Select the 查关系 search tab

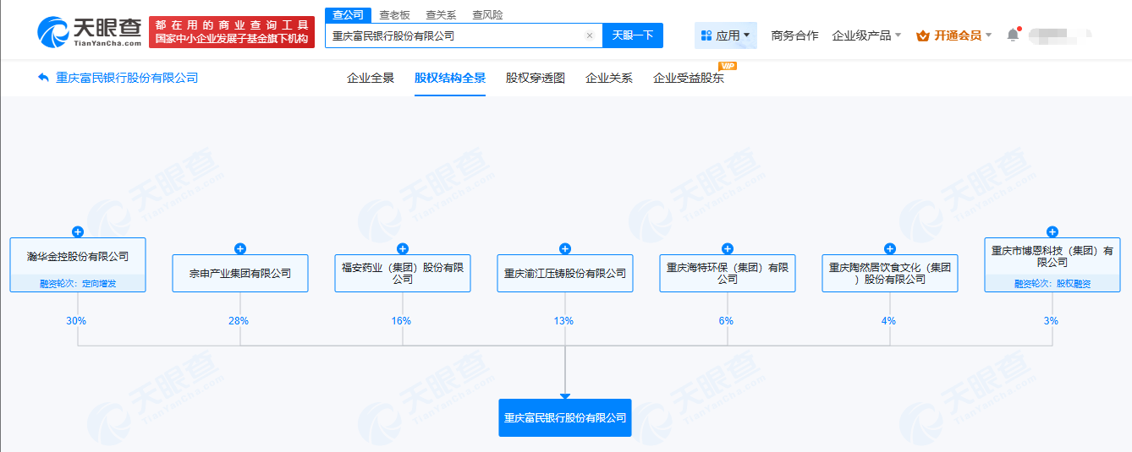pyautogui.click(x=441, y=15)
